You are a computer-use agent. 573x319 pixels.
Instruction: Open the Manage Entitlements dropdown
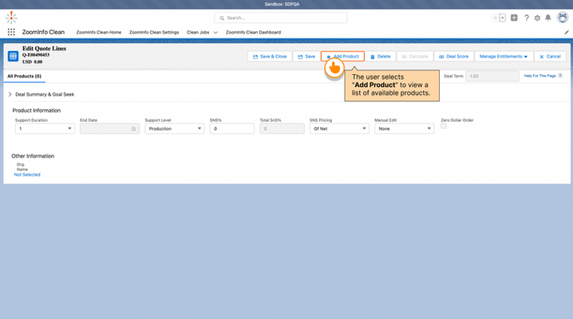504,57
